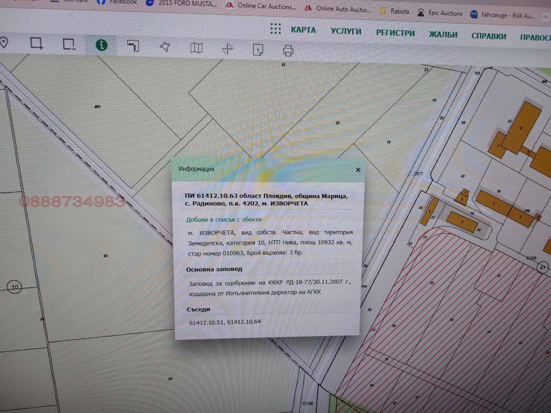Open the Facebook bookmark
This screenshot has height=413, width=551.
(x=117, y=2)
